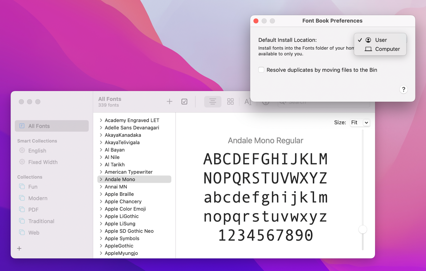Add a new collection with sidebar plus
This screenshot has width=426, height=271.
click(x=19, y=248)
